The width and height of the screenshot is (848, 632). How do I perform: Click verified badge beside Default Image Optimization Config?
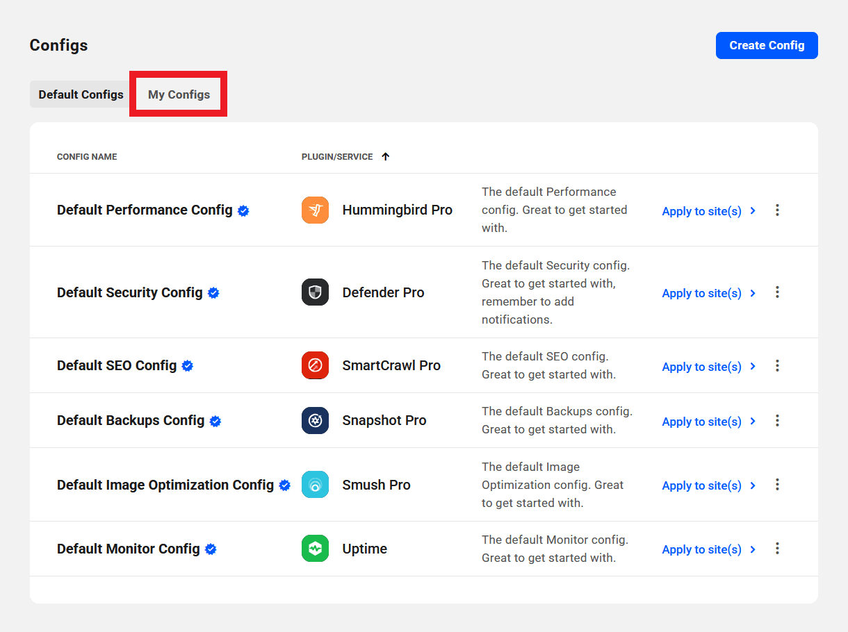285,485
